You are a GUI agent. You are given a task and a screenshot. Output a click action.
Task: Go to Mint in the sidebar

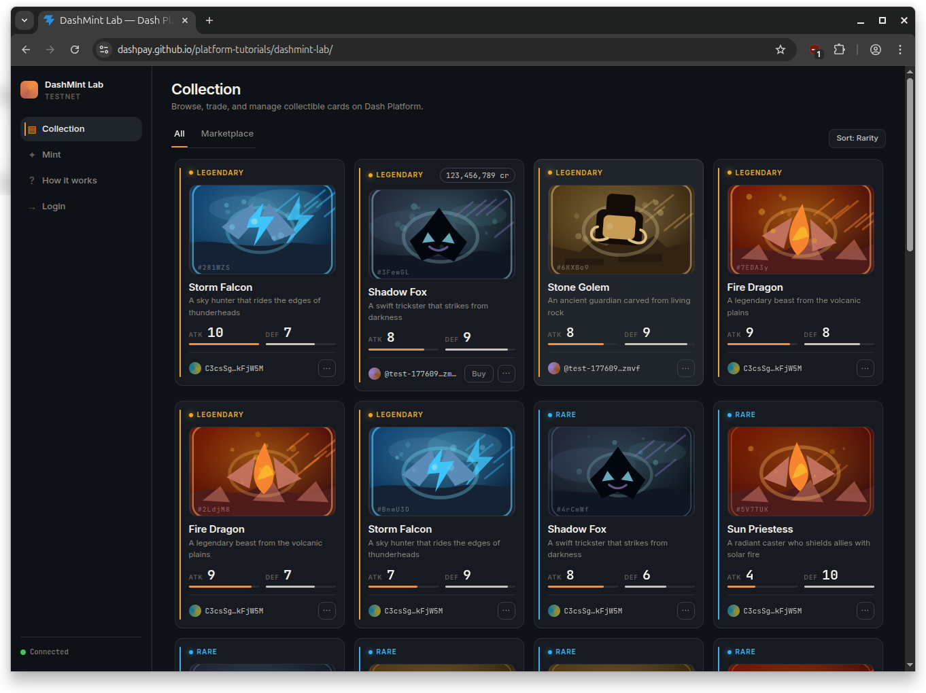pyautogui.click(x=81, y=155)
